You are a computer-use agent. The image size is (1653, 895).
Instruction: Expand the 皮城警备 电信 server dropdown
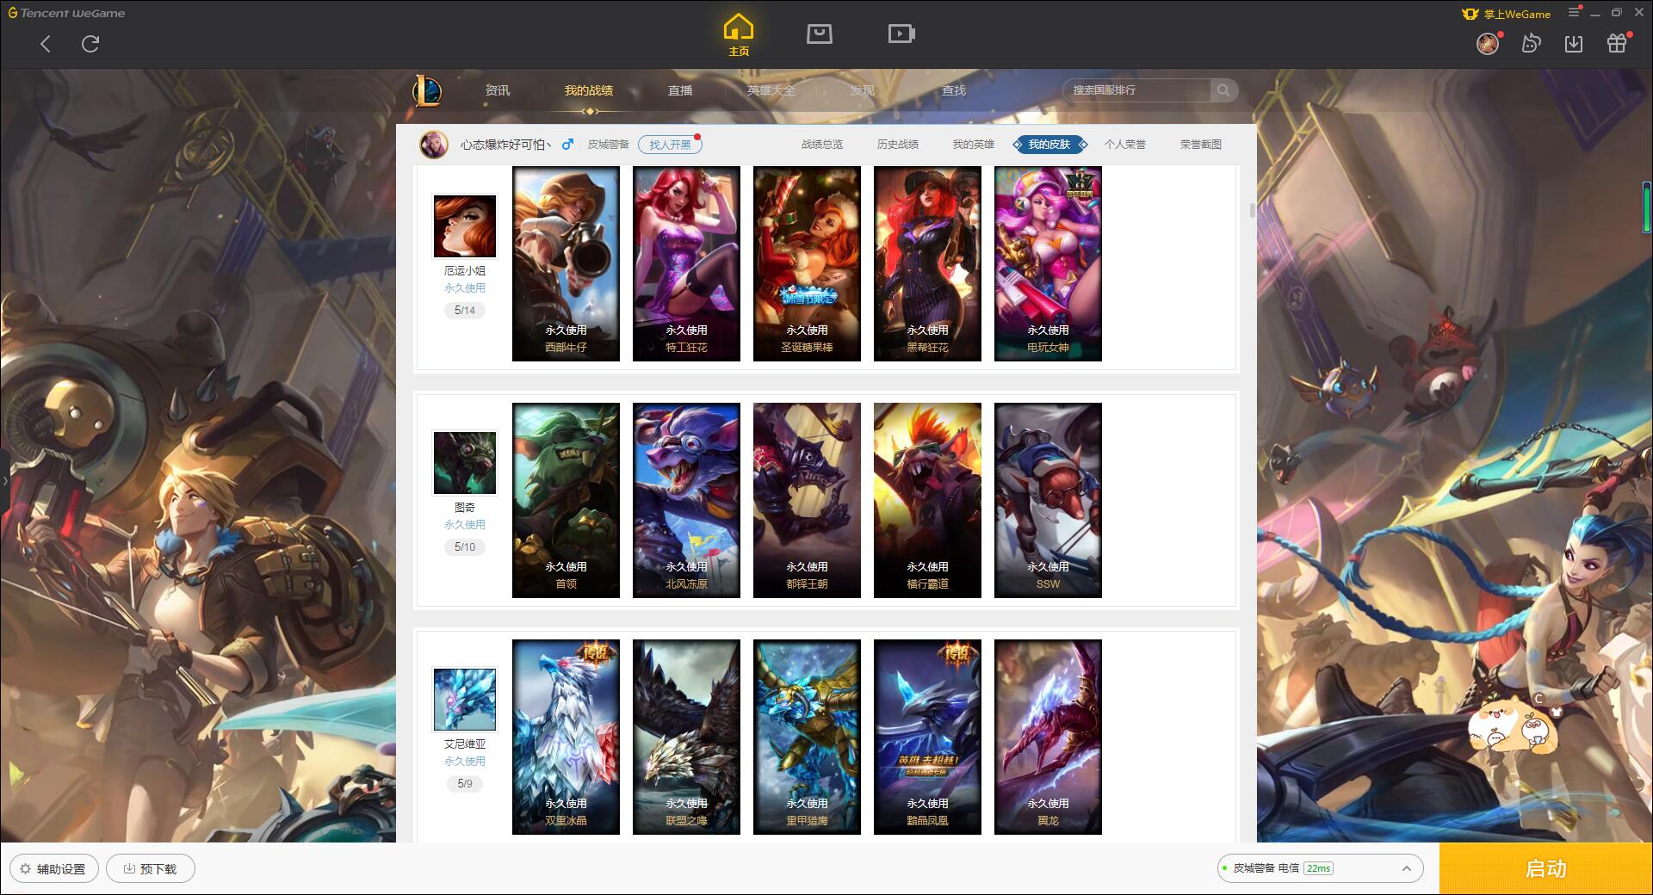(1320, 868)
